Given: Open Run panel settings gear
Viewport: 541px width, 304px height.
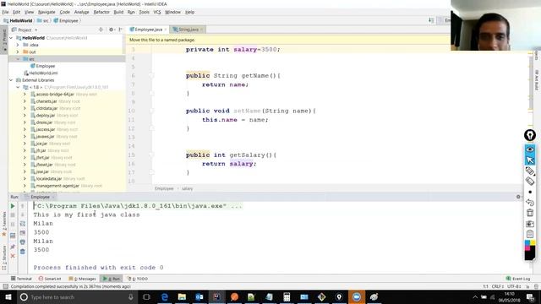Looking at the screenshot, I should pos(518,197).
